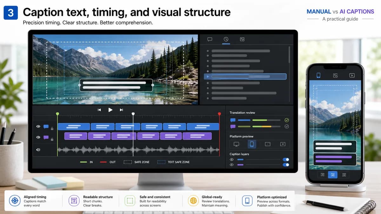Select the highlighted caption row in list
Screen dimensions: 381x214
245,76
